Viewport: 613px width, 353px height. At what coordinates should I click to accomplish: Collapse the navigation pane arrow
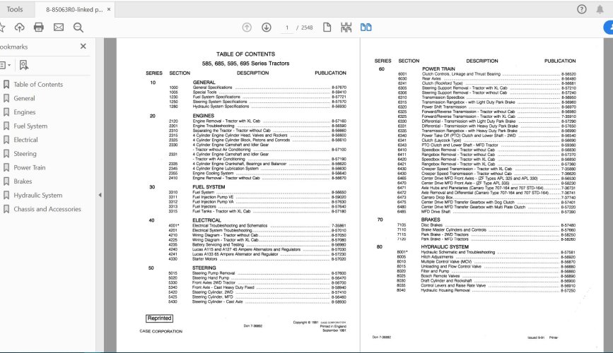(100, 195)
